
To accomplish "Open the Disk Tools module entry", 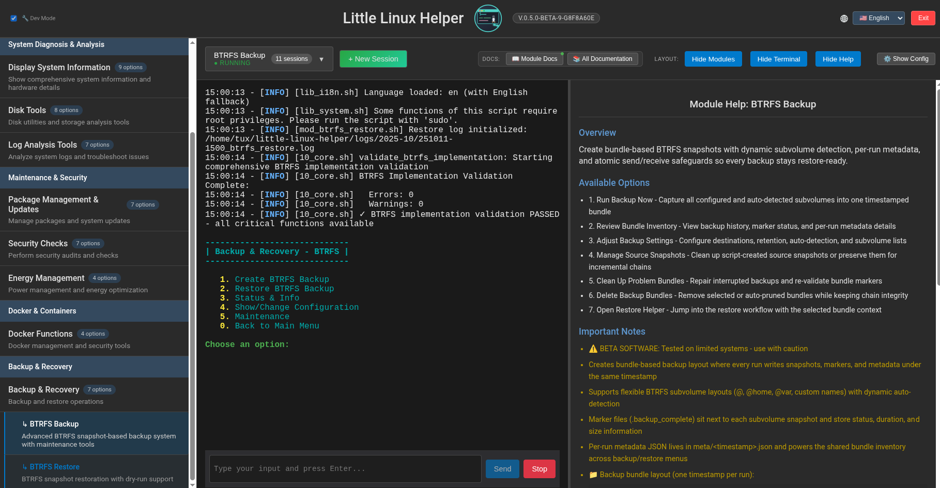I will pos(94,115).
